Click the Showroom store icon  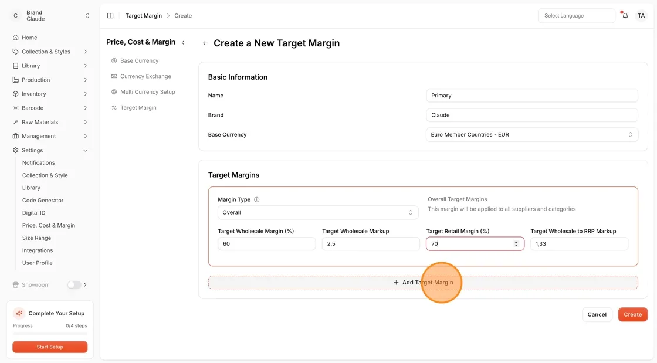click(15, 284)
